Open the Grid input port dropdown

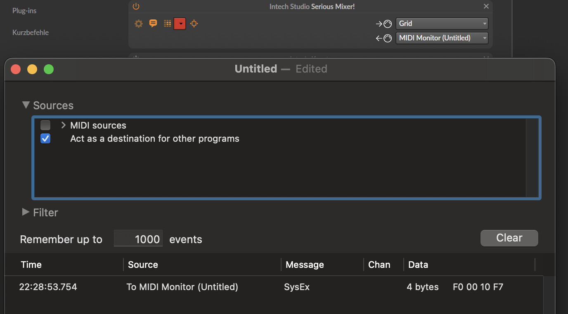point(442,24)
